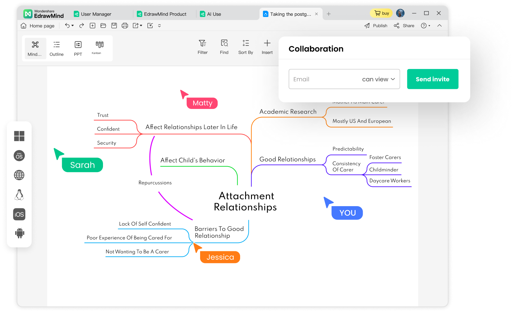Save the current mind map
The width and height of the screenshot is (515, 312).
pos(114,25)
